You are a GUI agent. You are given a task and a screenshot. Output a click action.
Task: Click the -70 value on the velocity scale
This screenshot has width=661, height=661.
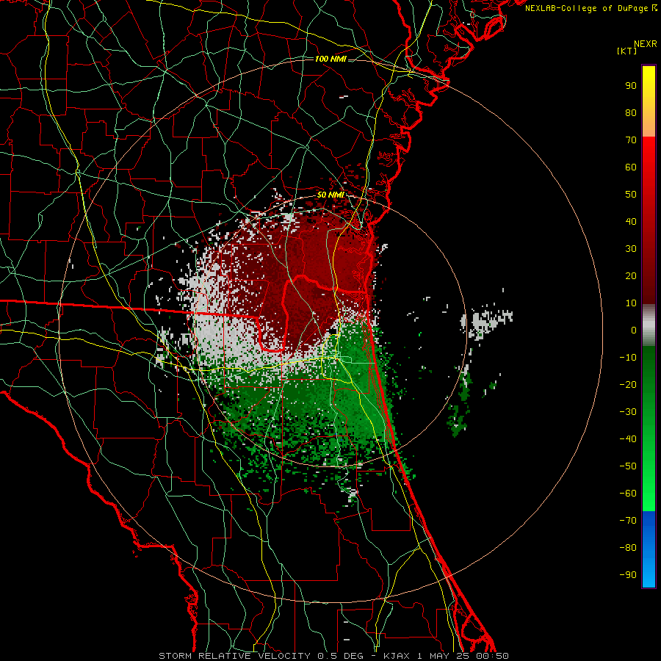click(x=628, y=521)
